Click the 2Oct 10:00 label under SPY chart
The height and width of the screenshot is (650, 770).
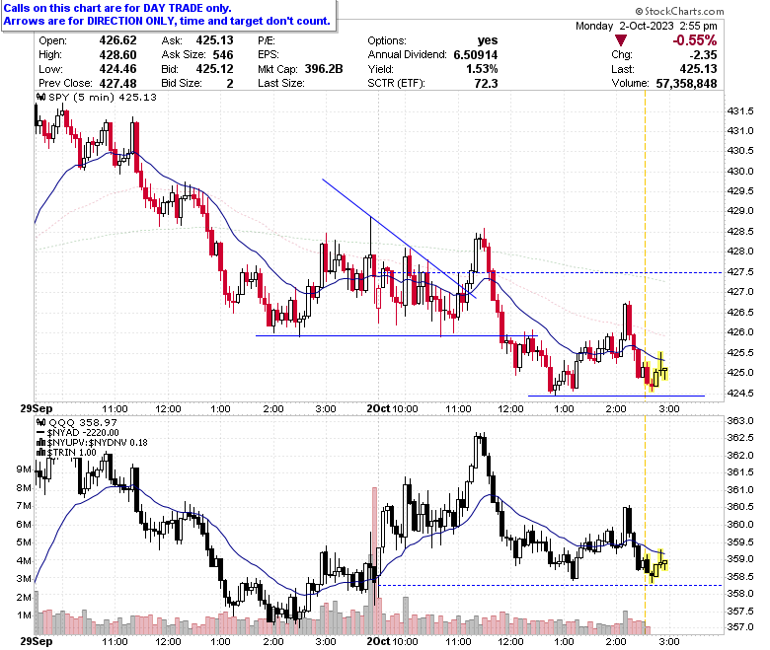[x=392, y=408]
